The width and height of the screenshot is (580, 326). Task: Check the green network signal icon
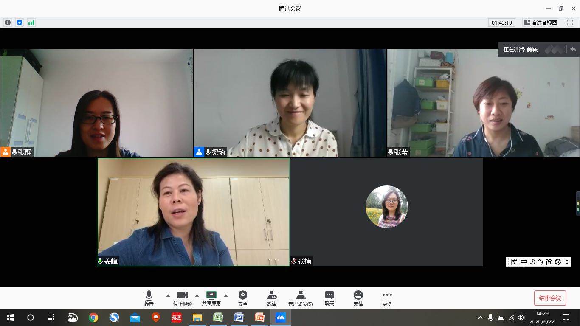[x=31, y=22]
